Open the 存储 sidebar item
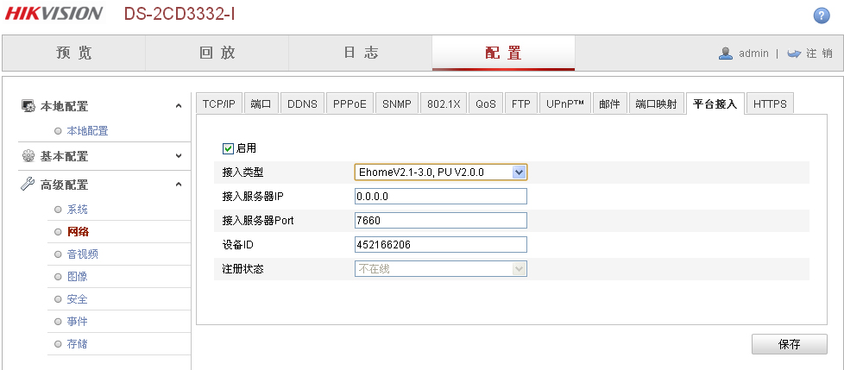 coord(77,344)
